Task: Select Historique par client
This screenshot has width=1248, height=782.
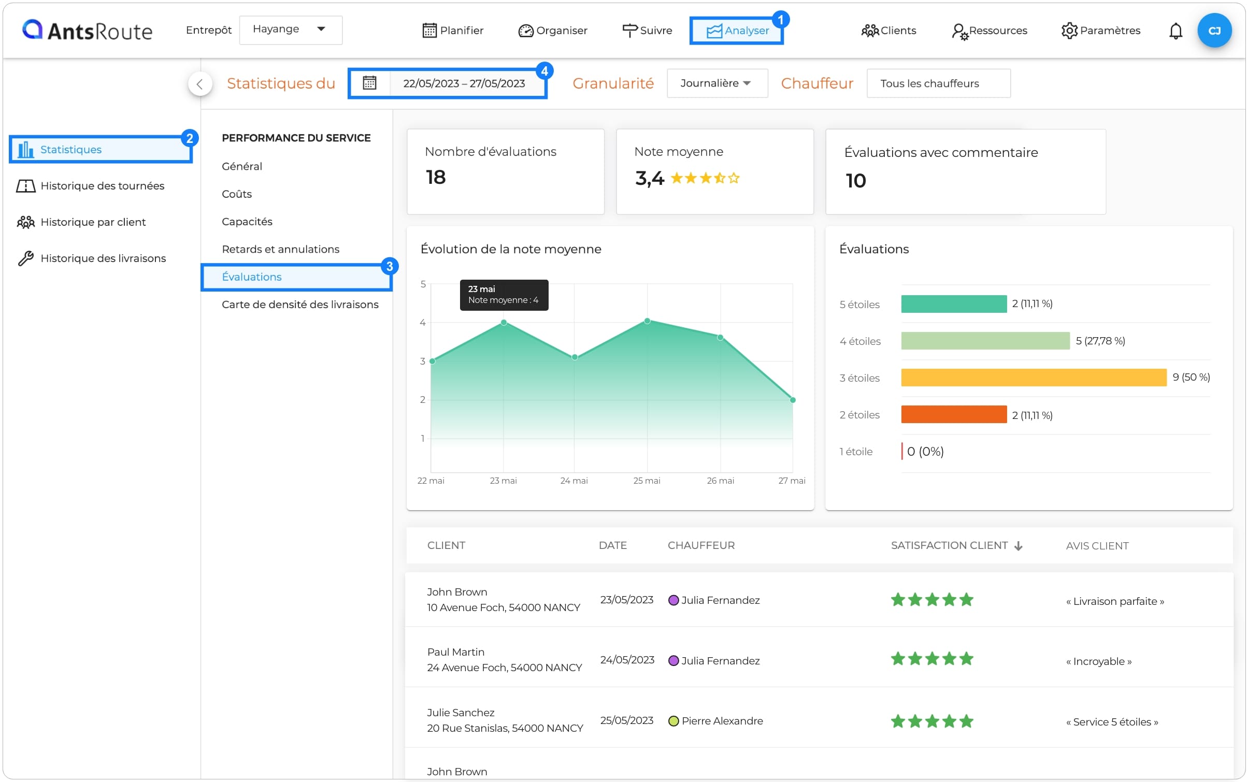Action: (81, 222)
